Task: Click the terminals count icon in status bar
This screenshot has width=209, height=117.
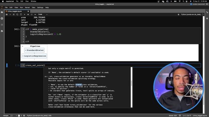Action: coord(19,116)
